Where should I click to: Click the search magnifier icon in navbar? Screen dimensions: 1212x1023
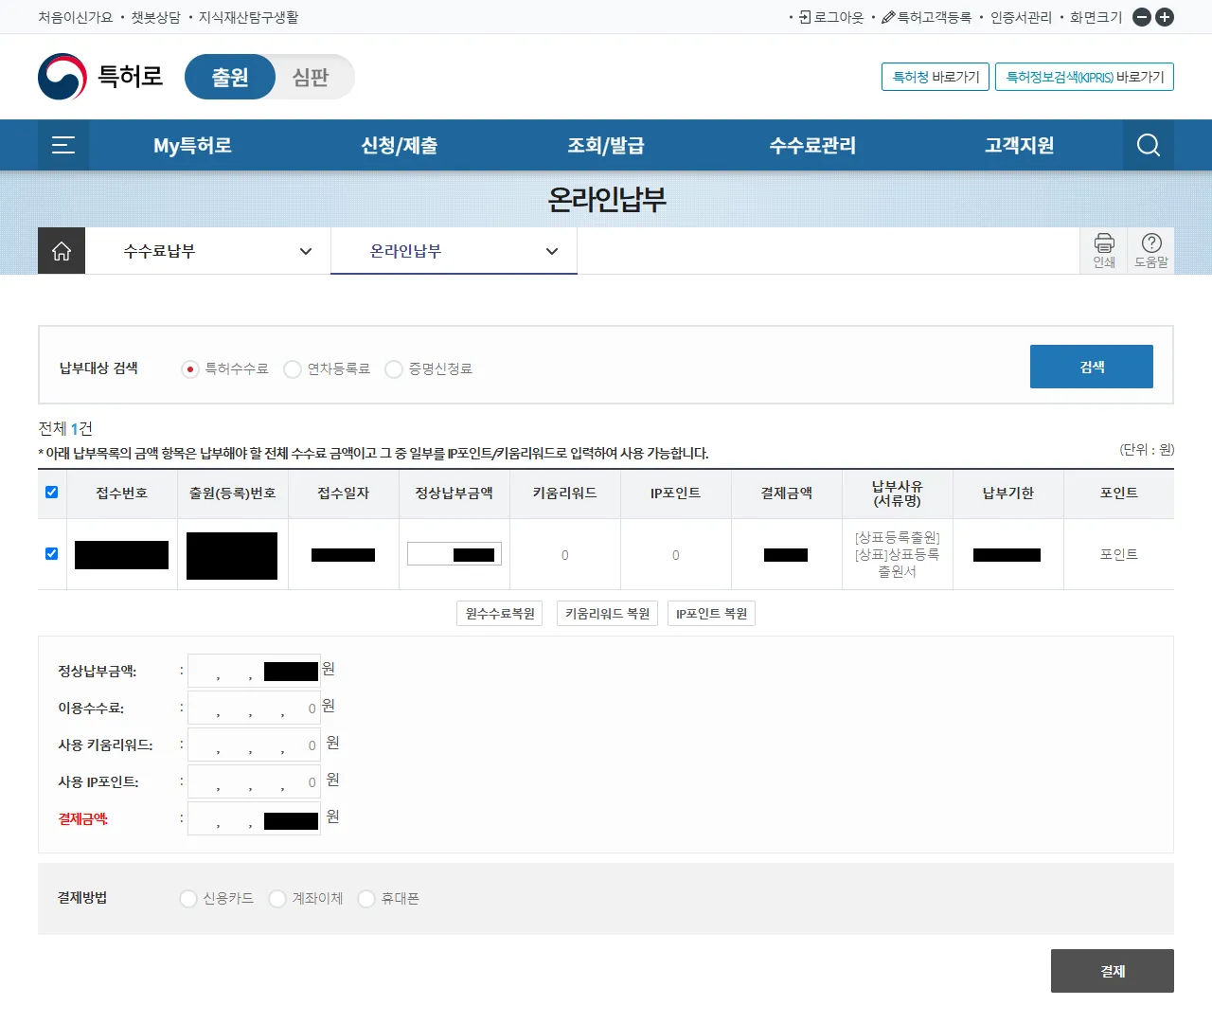click(1148, 145)
